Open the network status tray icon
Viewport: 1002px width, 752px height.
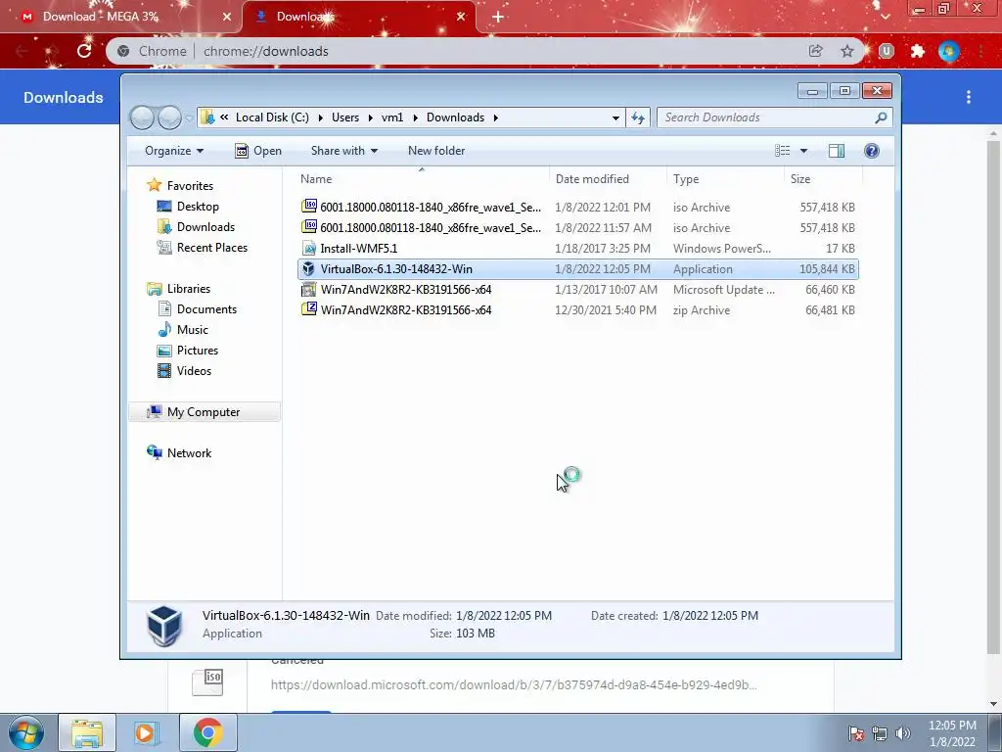click(880, 733)
